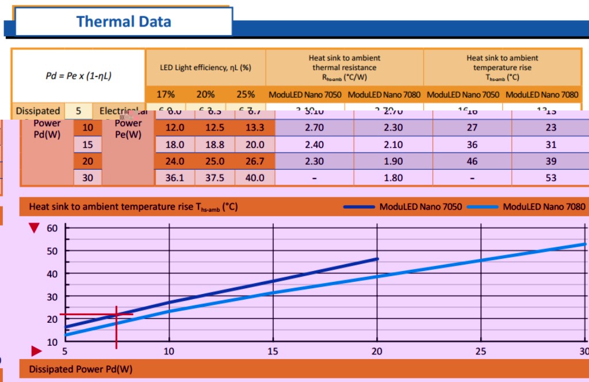This screenshot has width=589, height=382.
Task: Click the dark blue line's endpoint at 20 W
Action: pyautogui.click(x=377, y=259)
